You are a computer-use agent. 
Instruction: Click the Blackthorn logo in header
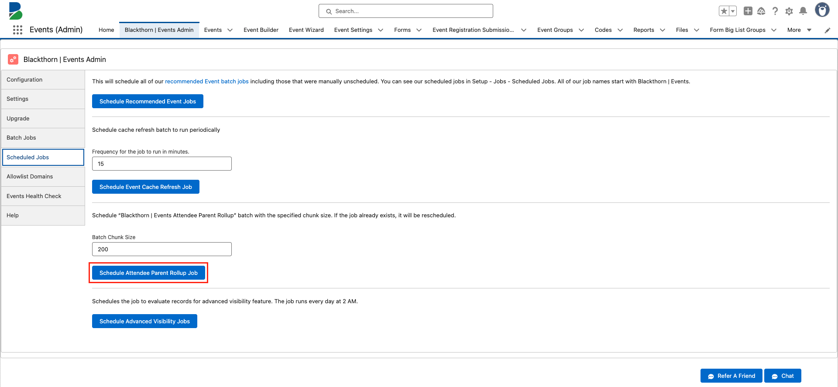click(16, 11)
